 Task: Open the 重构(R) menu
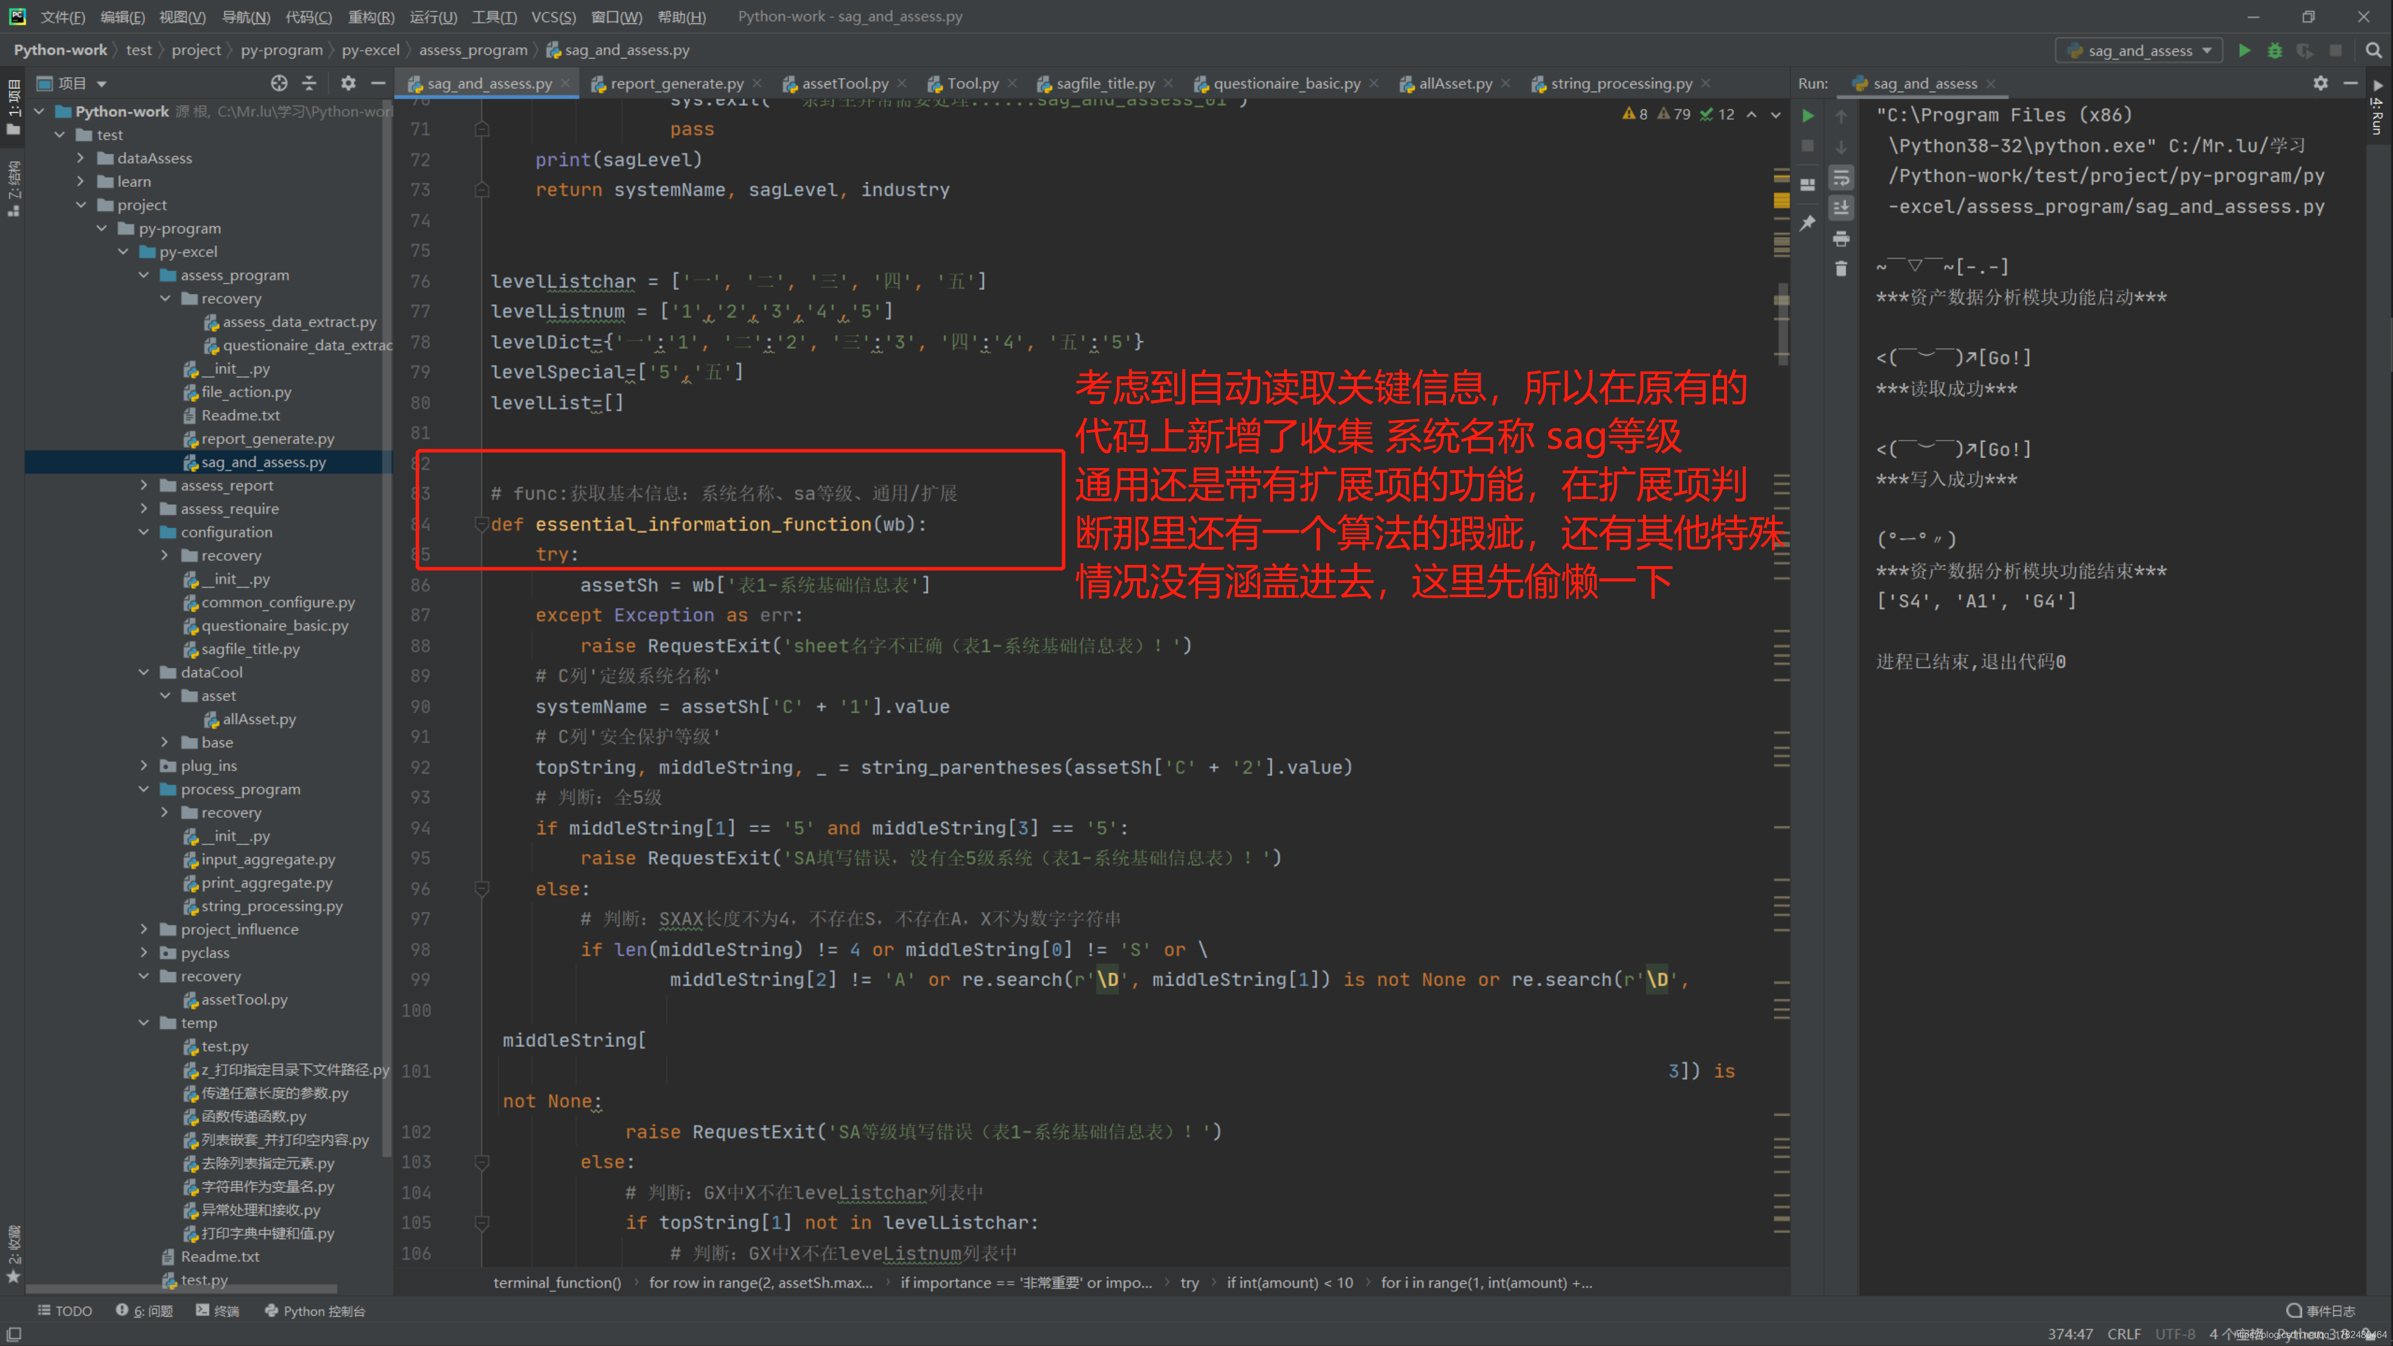click(370, 17)
